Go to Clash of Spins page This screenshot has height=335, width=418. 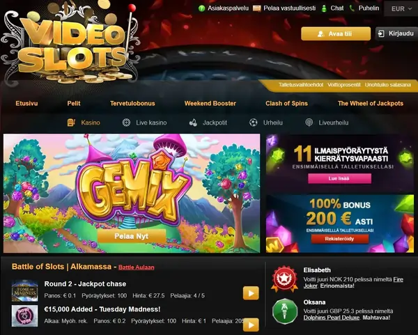tap(286, 103)
